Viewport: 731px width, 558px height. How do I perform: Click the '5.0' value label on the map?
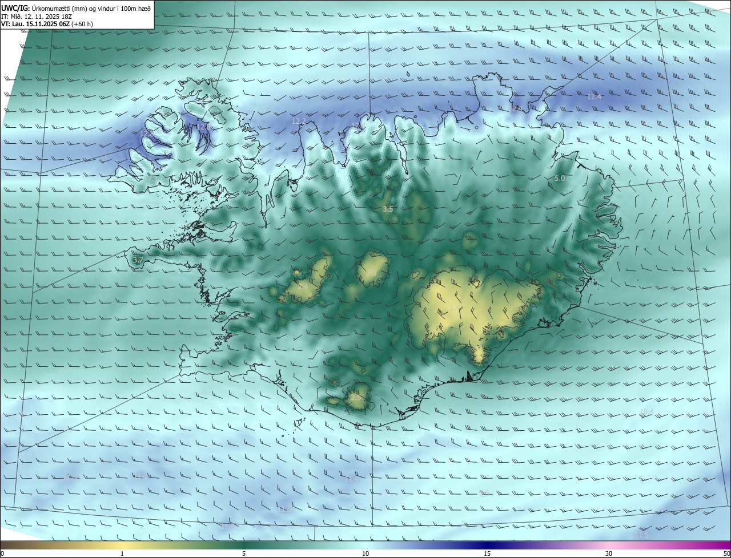[x=560, y=179]
